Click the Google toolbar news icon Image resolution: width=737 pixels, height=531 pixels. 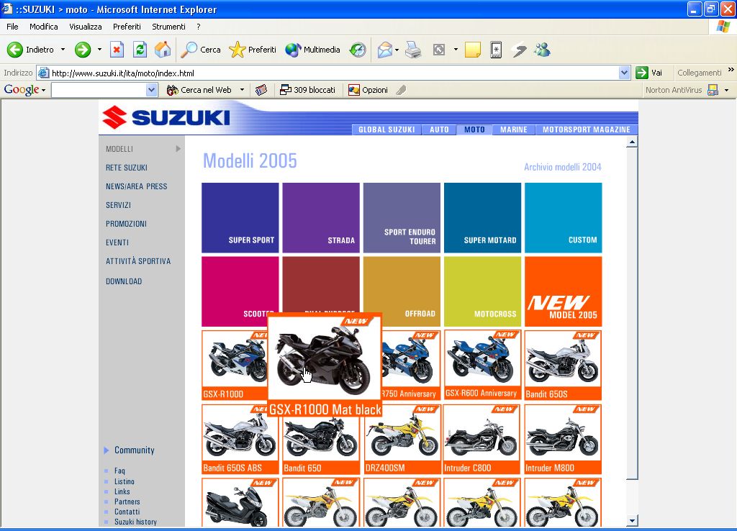click(261, 90)
